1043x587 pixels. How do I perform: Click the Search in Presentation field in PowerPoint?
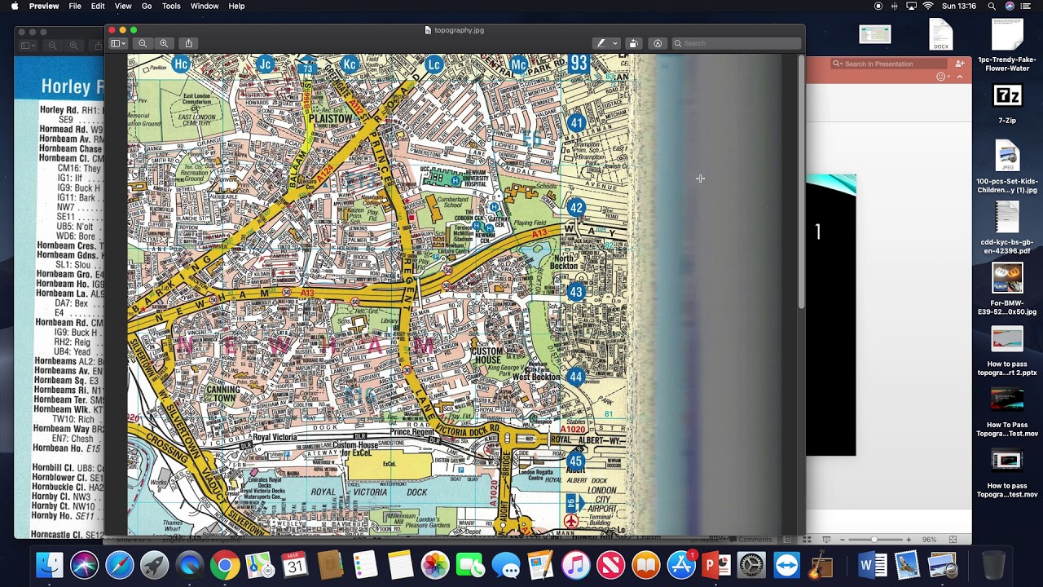pos(889,64)
